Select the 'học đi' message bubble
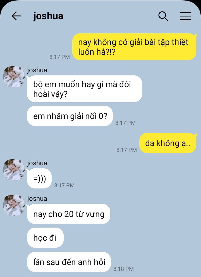The width and height of the screenshot is (201, 277). tap(45, 238)
